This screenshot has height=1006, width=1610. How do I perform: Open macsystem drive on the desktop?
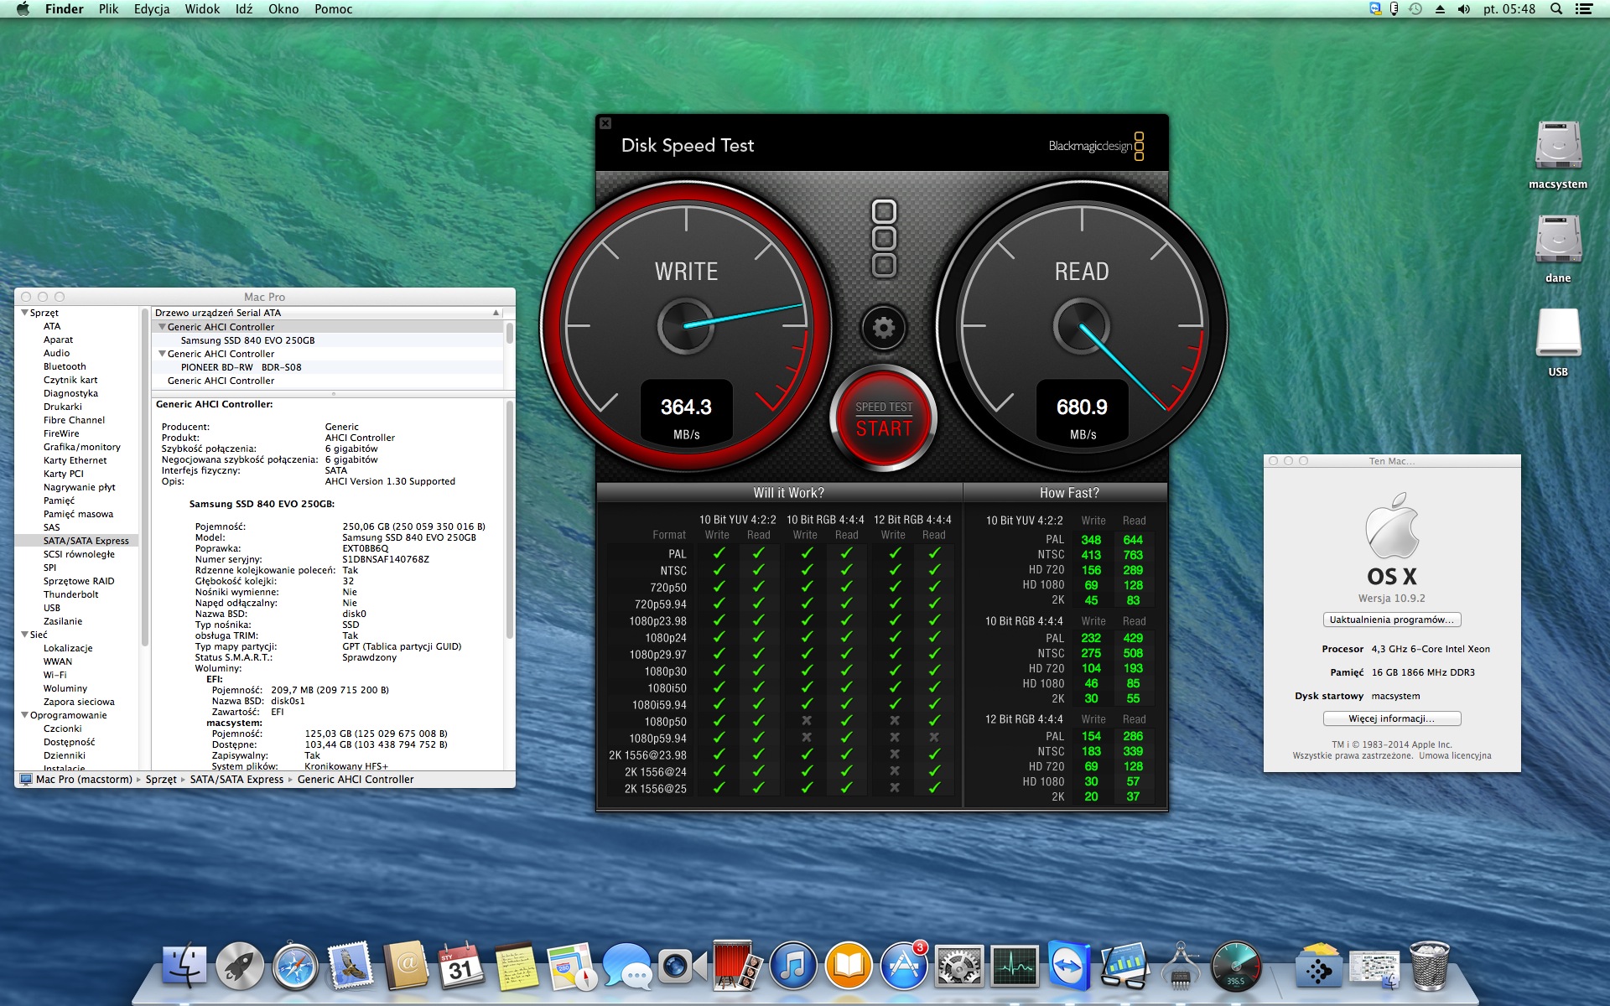[x=1558, y=155]
